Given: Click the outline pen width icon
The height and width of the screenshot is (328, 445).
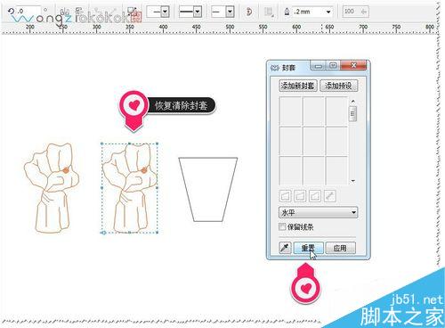Looking at the screenshot, I should (x=287, y=12).
